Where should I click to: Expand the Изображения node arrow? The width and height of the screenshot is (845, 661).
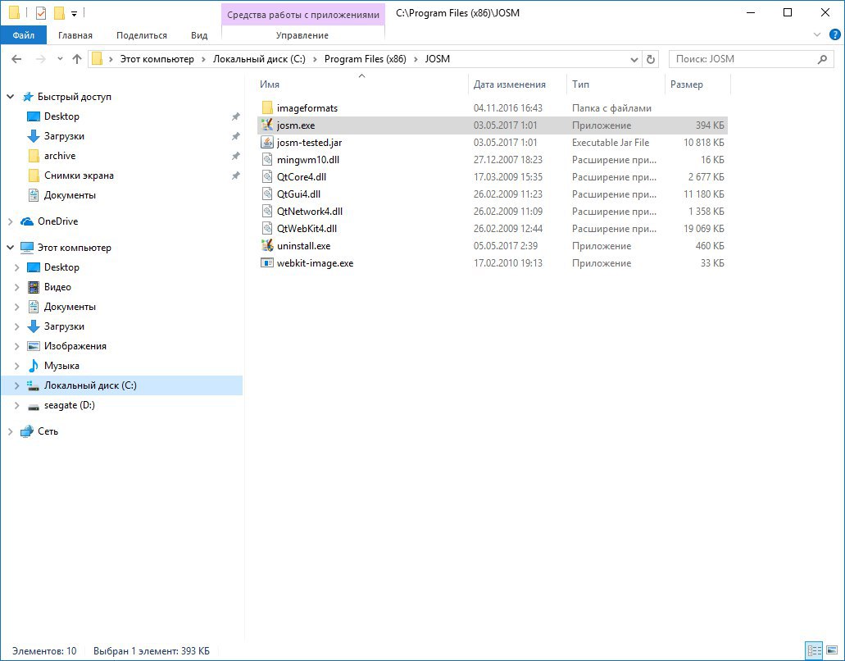[x=16, y=346]
